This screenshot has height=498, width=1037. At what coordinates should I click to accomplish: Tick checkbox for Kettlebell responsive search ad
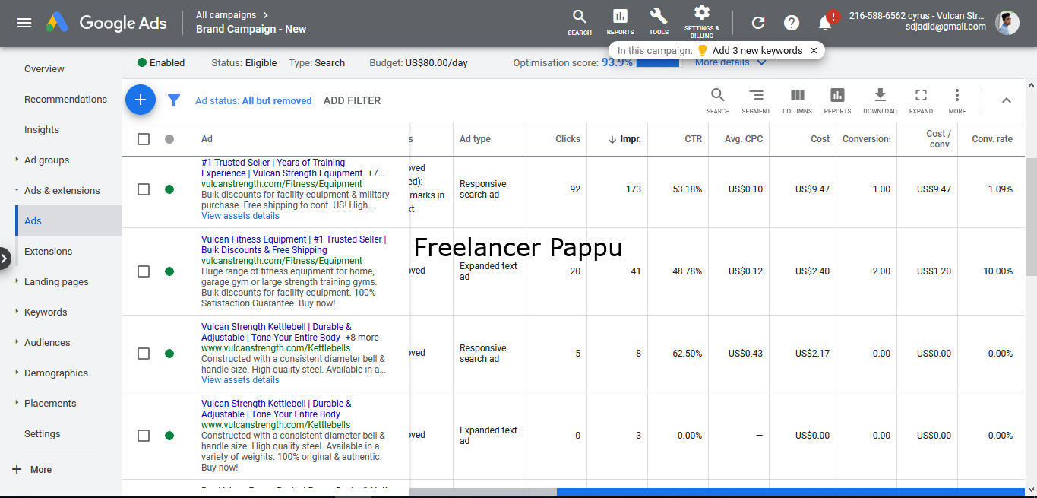[x=144, y=354]
